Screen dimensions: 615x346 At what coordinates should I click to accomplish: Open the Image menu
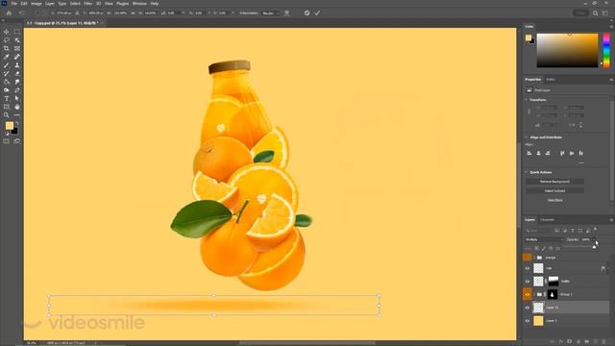(37, 4)
